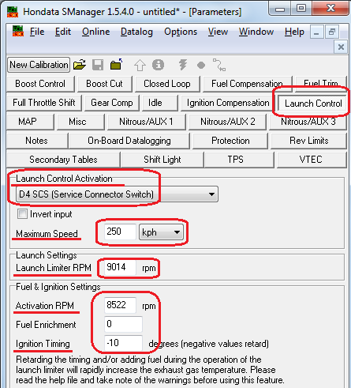Viewport: 351px width, 388px height.
Task: Click the record dot toolbar icon
Action: (201, 65)
